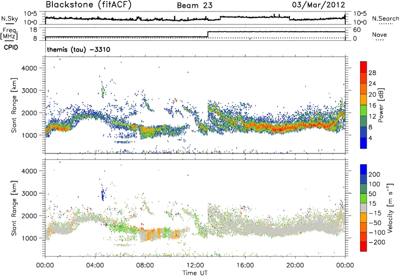Click the "Power [dB]" colorbar title
The width and height of the screenshot is (399, 276).
[x=381, y=105]
